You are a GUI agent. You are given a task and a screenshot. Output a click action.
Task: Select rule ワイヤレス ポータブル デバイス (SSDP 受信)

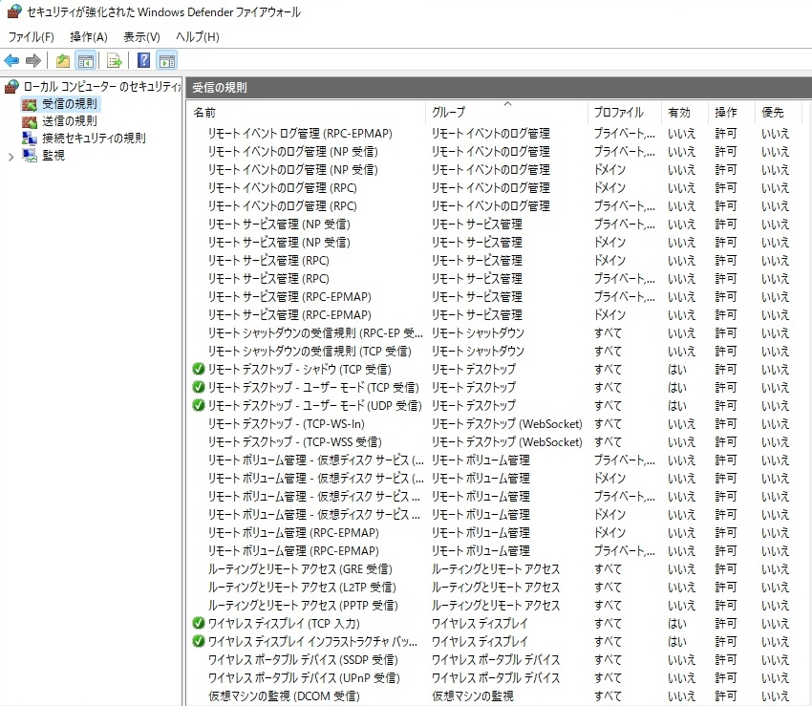pos(303,659)
